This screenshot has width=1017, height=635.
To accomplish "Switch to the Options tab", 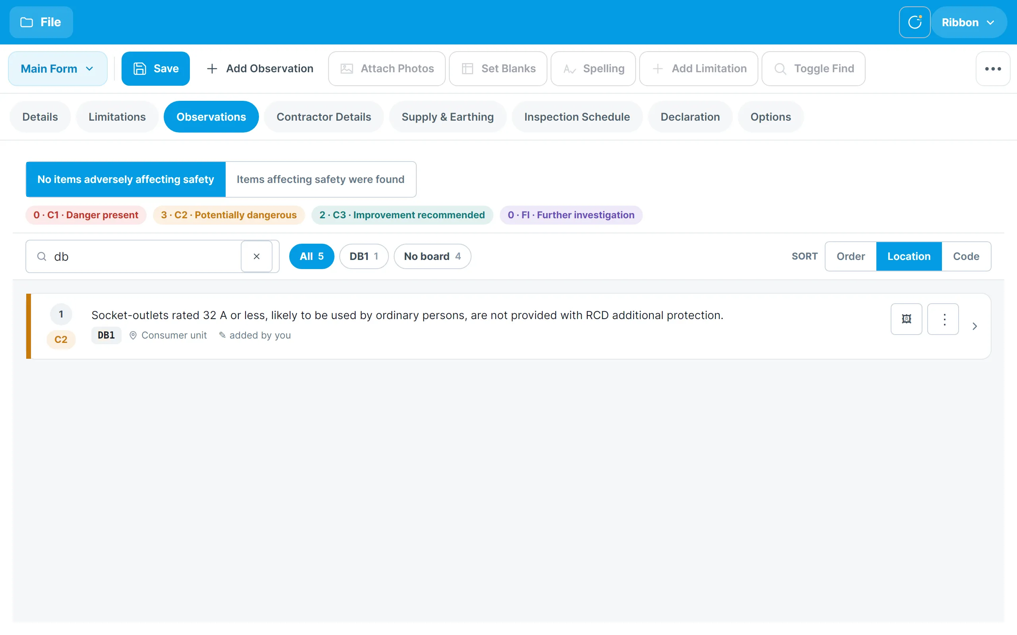I will pyautogui.click(x=770, y=117).
